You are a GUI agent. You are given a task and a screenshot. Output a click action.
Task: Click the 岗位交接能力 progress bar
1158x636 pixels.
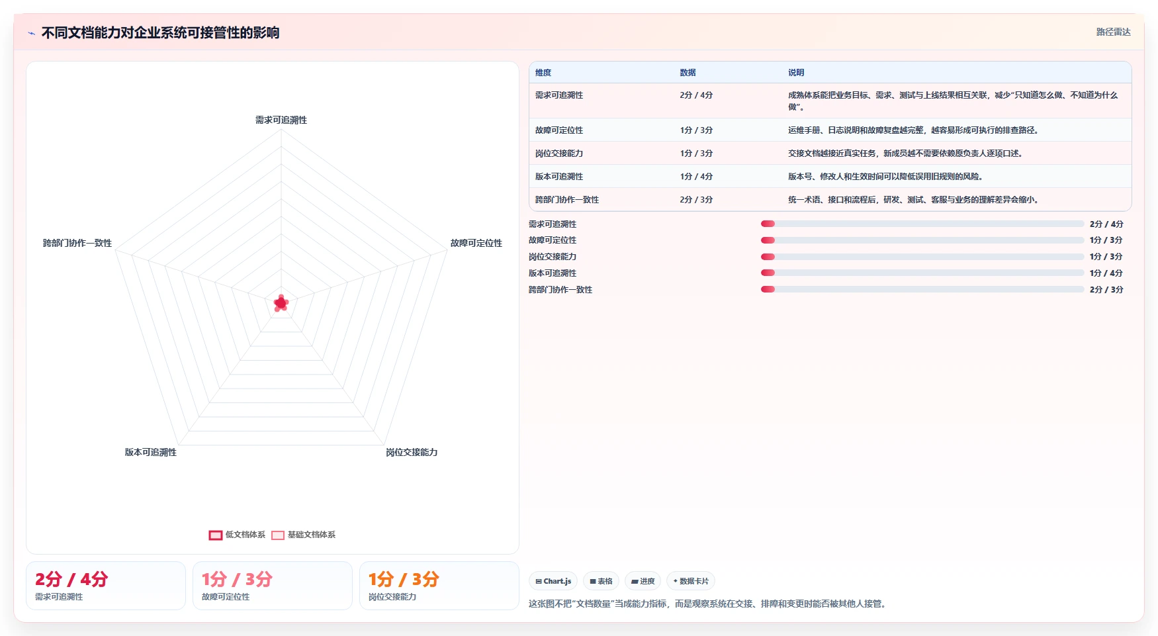pyautogui.click(x=922, y=257)
